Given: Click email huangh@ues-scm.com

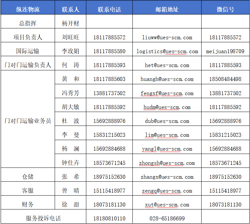Looking at the screenshot, I should (x=167, y=79).
